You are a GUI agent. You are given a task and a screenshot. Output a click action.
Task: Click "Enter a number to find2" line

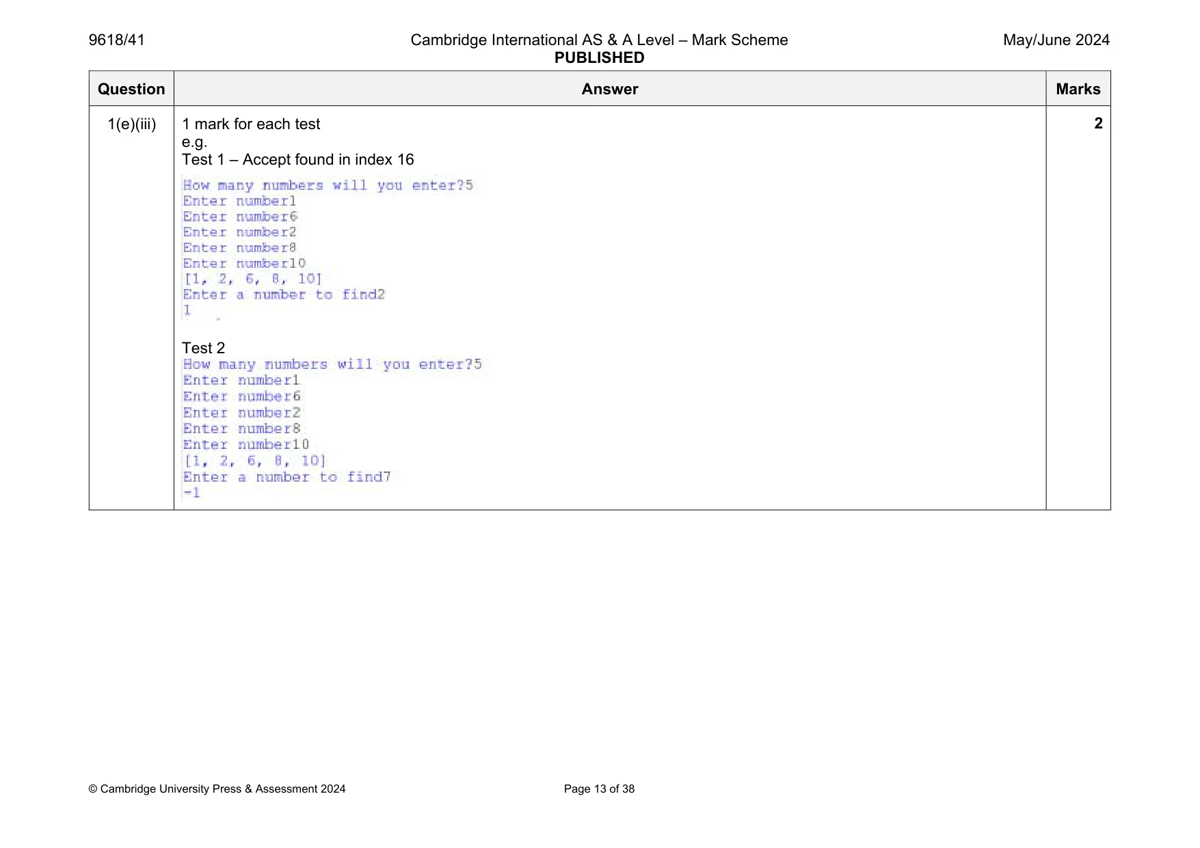[x=284, y=295]
